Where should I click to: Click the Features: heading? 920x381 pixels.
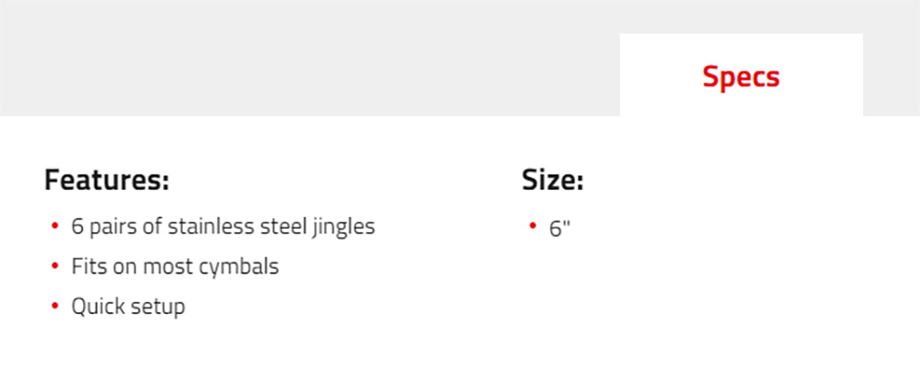click(x=107, y=180)
